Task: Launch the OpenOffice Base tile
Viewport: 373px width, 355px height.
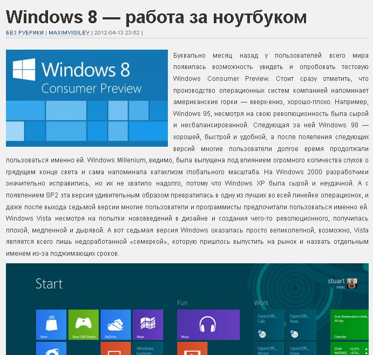Action: pos(301,325)
